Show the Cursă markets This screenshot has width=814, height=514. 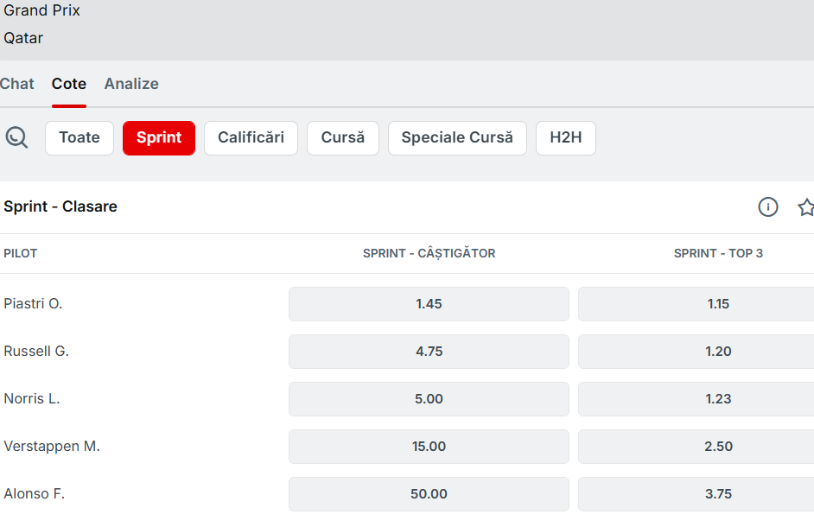[343, 138]
